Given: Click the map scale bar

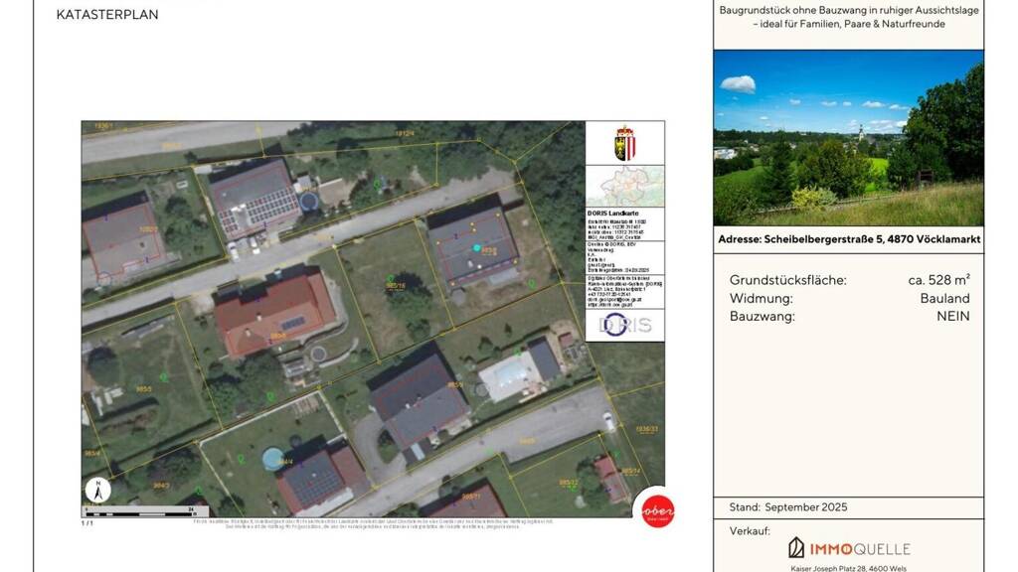Looking at the screenshot, I should click(153, 512).
